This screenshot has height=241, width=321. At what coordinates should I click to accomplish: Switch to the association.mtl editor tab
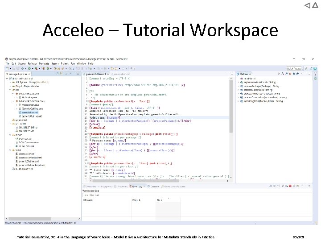121,74
